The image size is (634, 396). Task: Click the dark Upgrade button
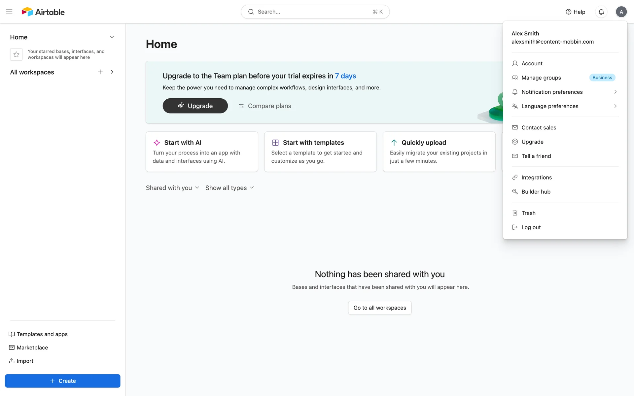(195, 106)
